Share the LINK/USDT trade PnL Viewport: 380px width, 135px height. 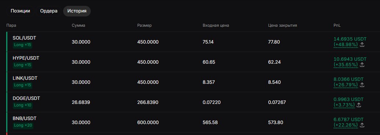coord(362,85)
